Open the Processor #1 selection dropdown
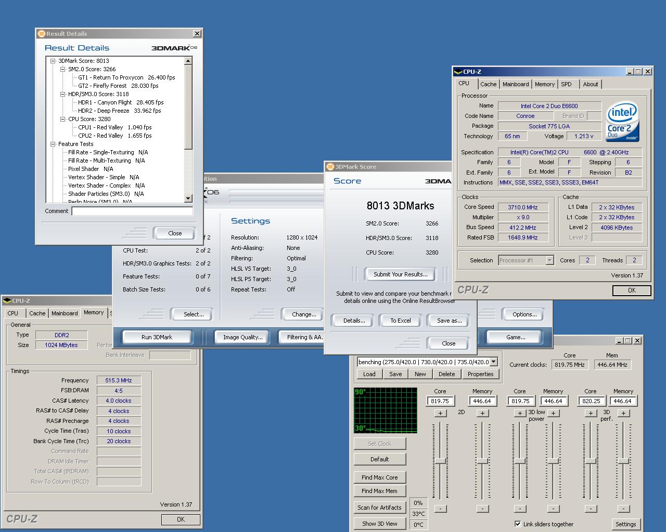The image size is (666, 532). pos(549,260)
